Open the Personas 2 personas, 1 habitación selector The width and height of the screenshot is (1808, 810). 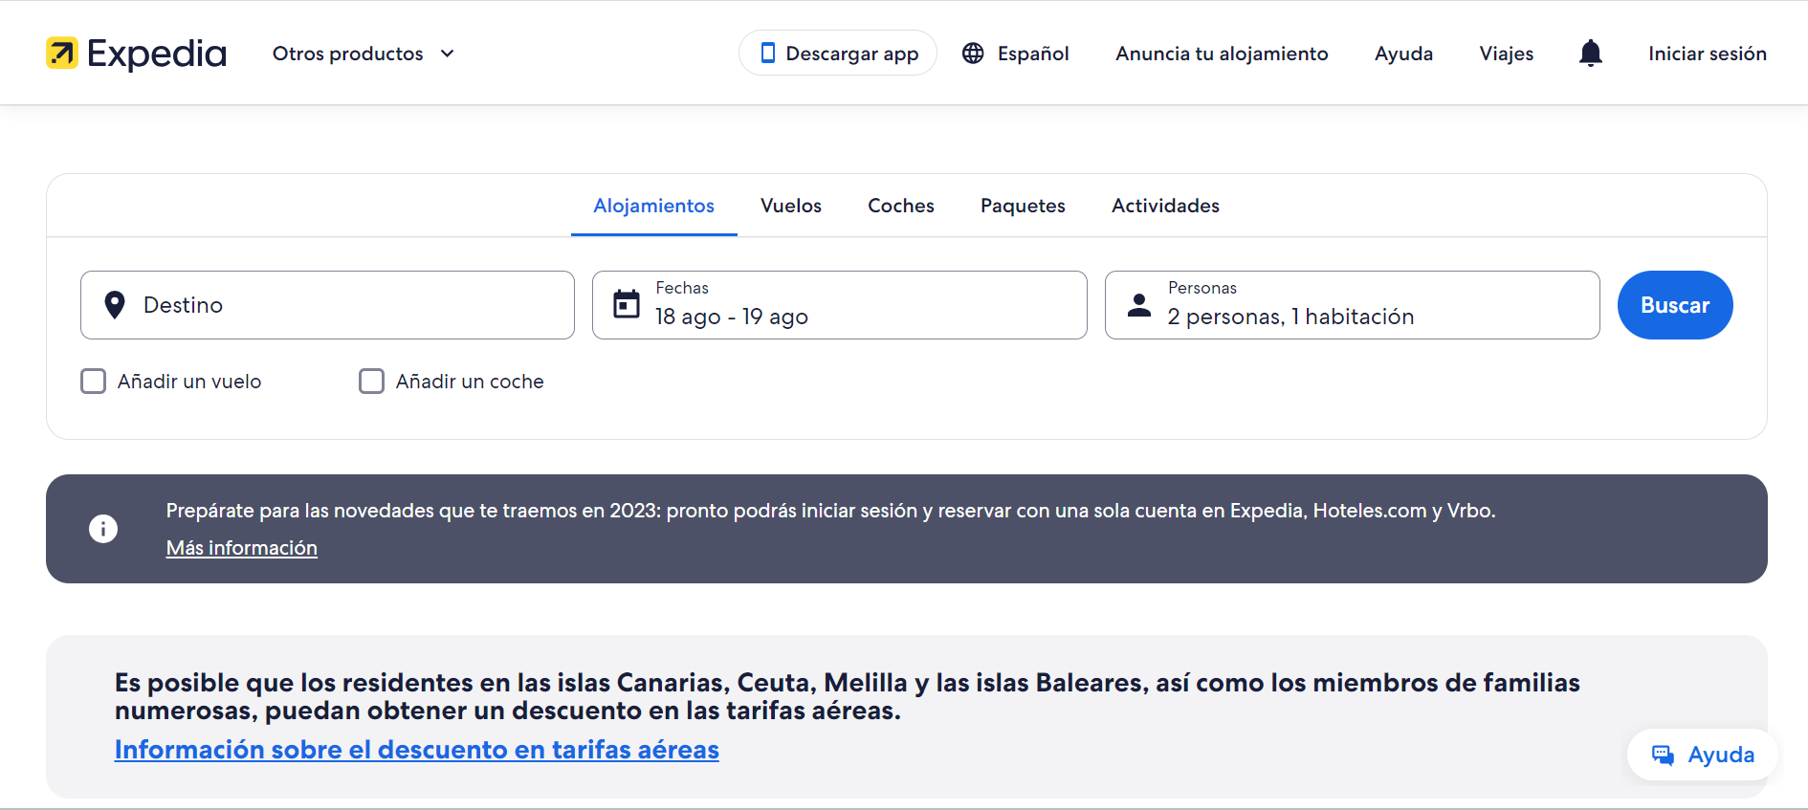[1352, 305]
